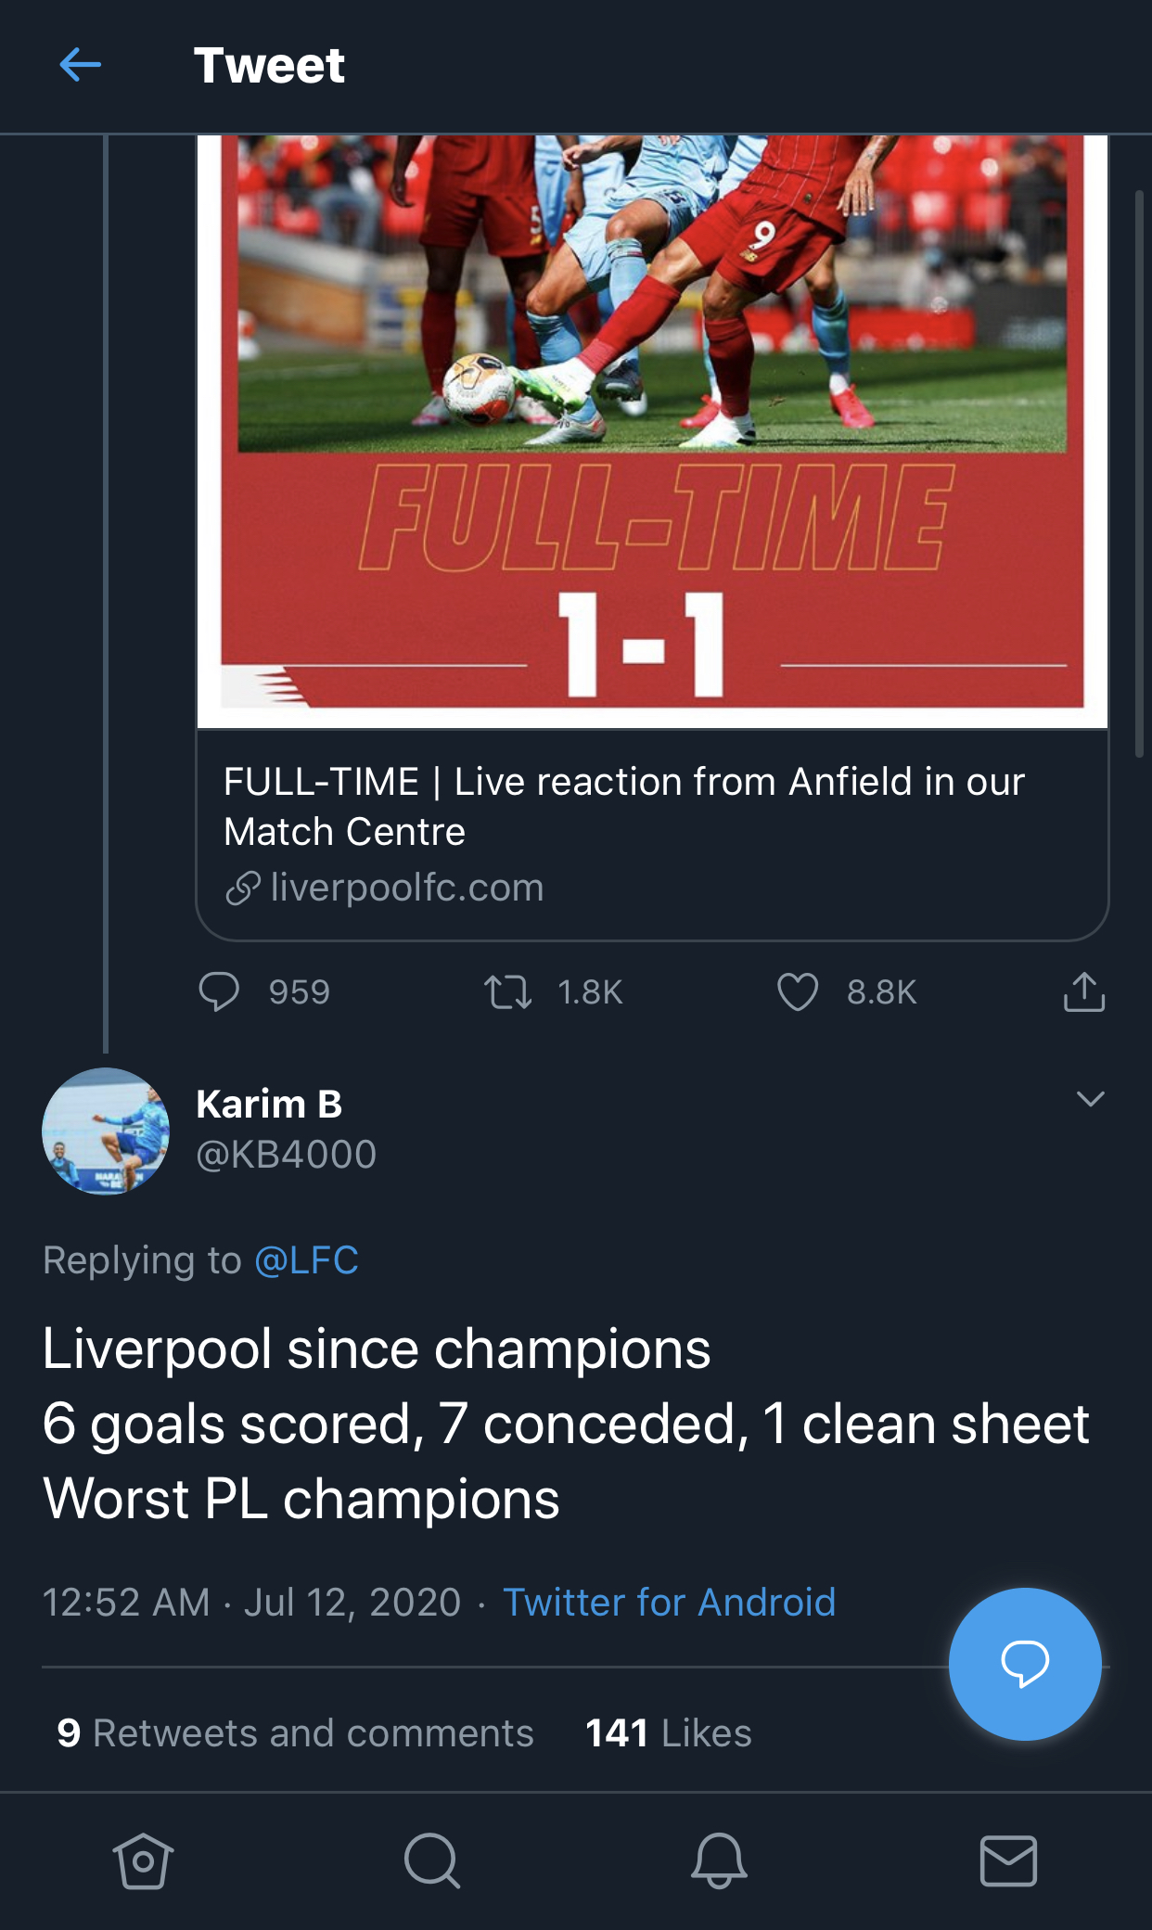Open the Messages envelope icon
The height and width of the screenshot is (1930, 1152).
click(1008, 1860)
